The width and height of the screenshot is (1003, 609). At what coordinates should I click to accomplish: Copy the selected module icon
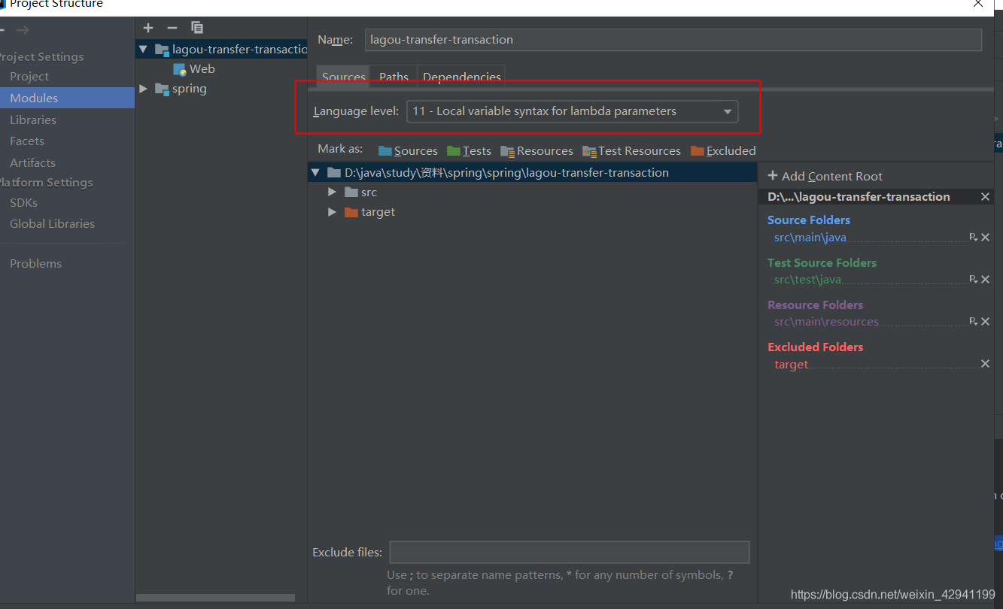pos(197,28)
